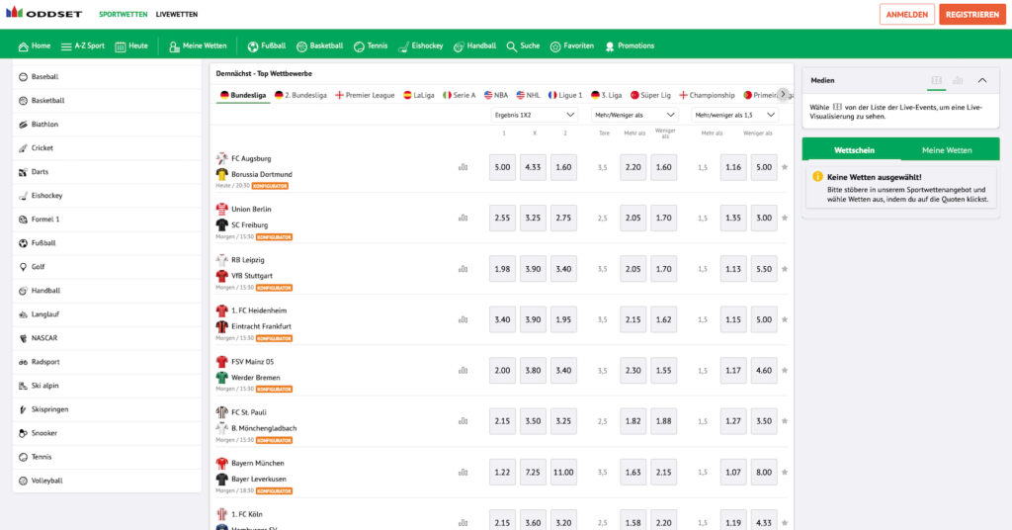Open the Wettschein tab
The image size is (1012, 530).
click(x=854, y=150)
